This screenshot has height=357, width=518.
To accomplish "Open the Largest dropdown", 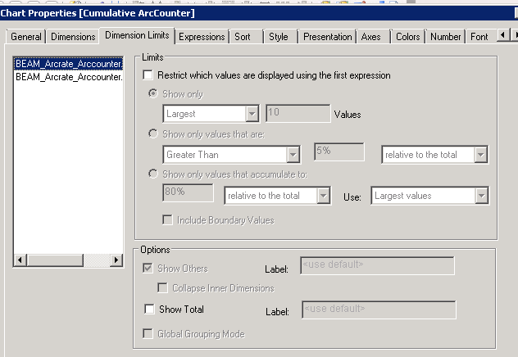I will point(252,114).
